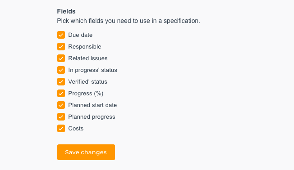
Task: Select the 'Due date' label text
Action: pyautogui.click(x=80, y=35)
